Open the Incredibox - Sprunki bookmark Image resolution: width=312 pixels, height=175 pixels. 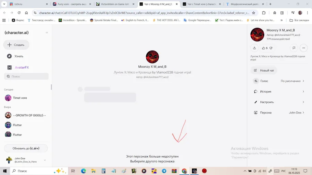coord(73,20)
